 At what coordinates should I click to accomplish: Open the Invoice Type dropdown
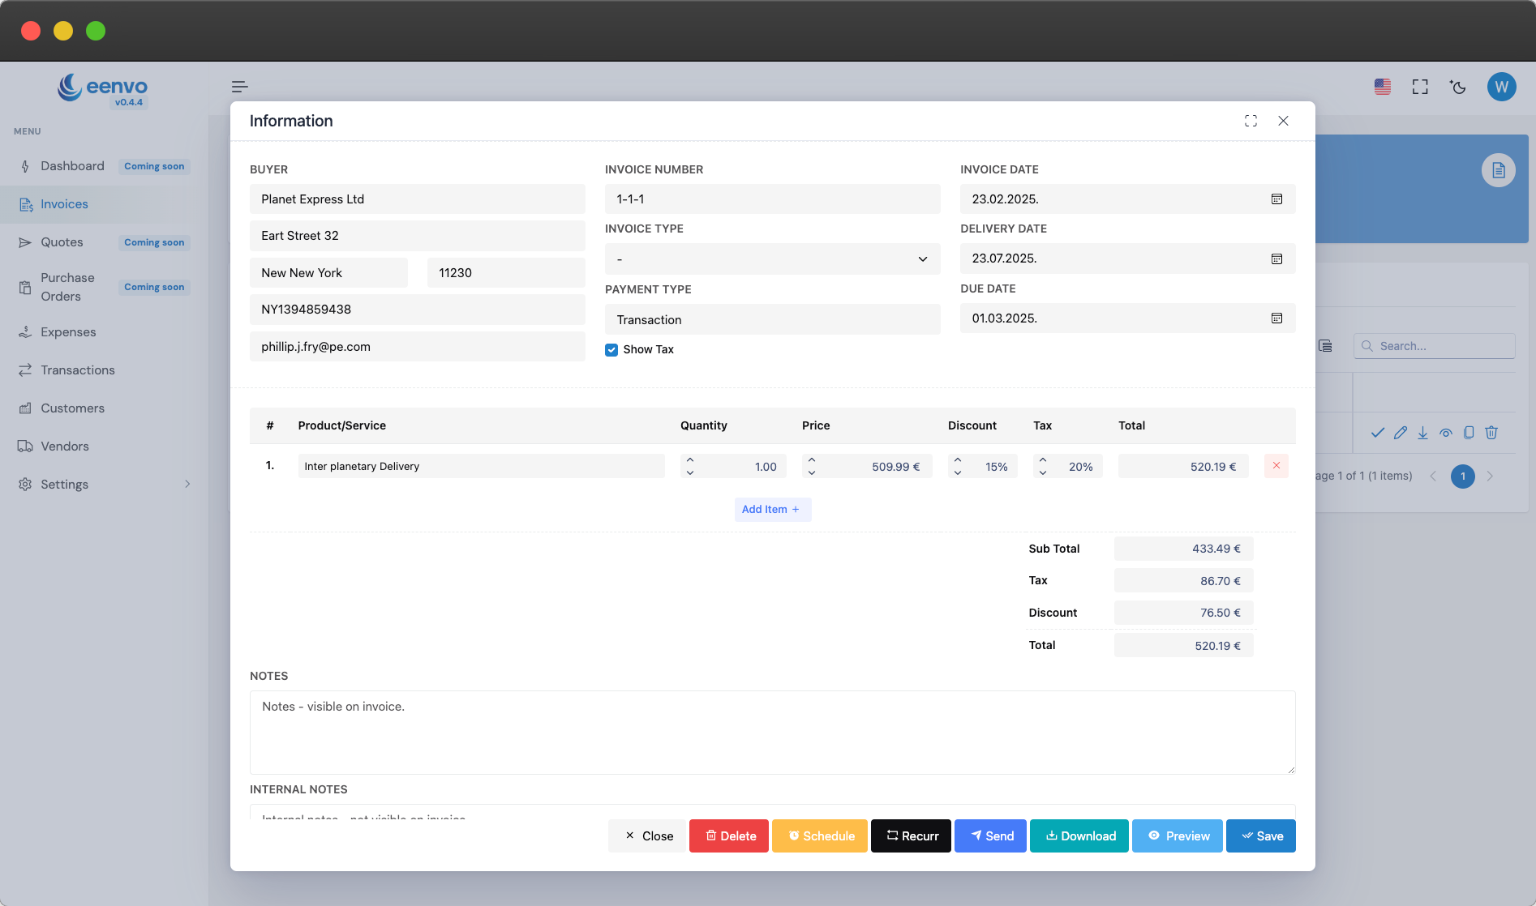772,259
